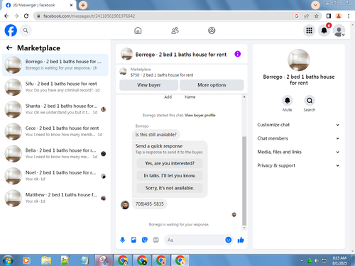Click the browser address bar URL
Image resolution: width=355 pixels, height=266 pixels.
click(89, 16)
